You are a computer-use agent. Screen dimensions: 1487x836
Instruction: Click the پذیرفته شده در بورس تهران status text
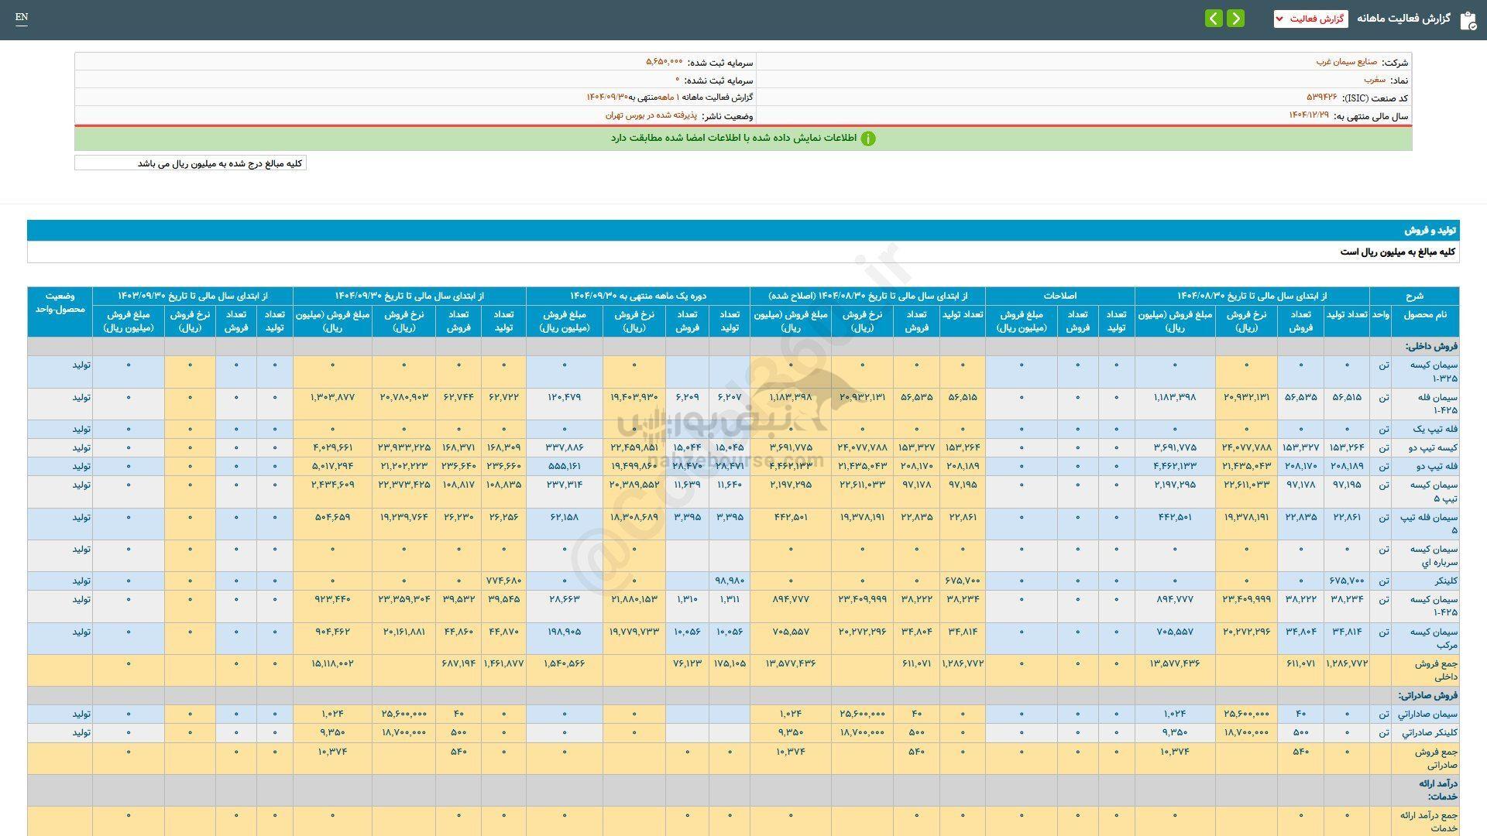coord(651,115)
